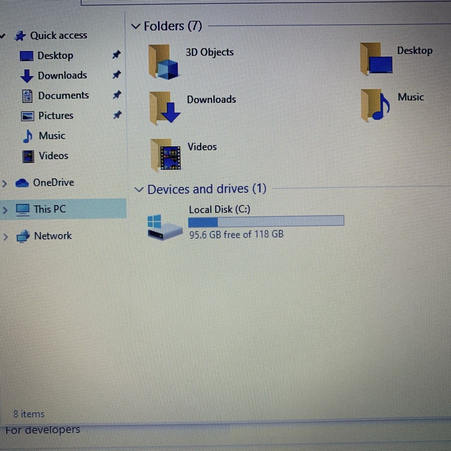Image resolution: width=451 pixels, height=451 pixels.
Task: Click the Music note icon in sidebar
Action: (28, 136)
